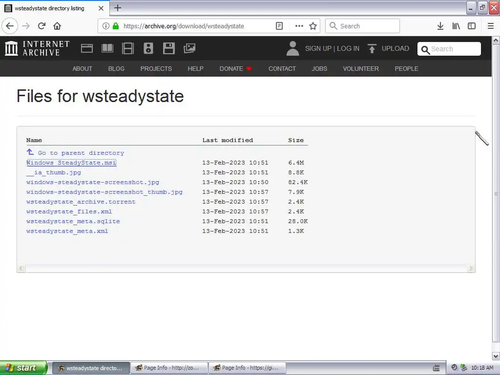This screenshot has height=375, width=500.
Task: Download Windows_SteadyState.msi file
Action: click(x=71, y=163)
